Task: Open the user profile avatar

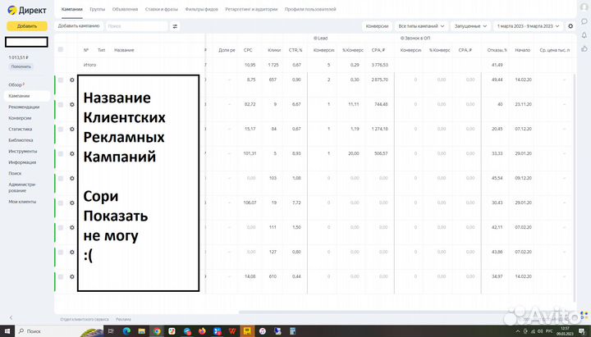Action: pos(584,8)
